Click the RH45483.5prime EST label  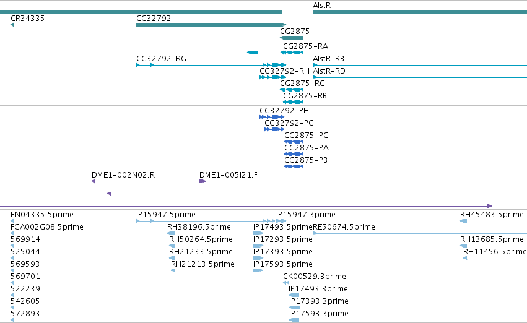click(x=492, y=215)
